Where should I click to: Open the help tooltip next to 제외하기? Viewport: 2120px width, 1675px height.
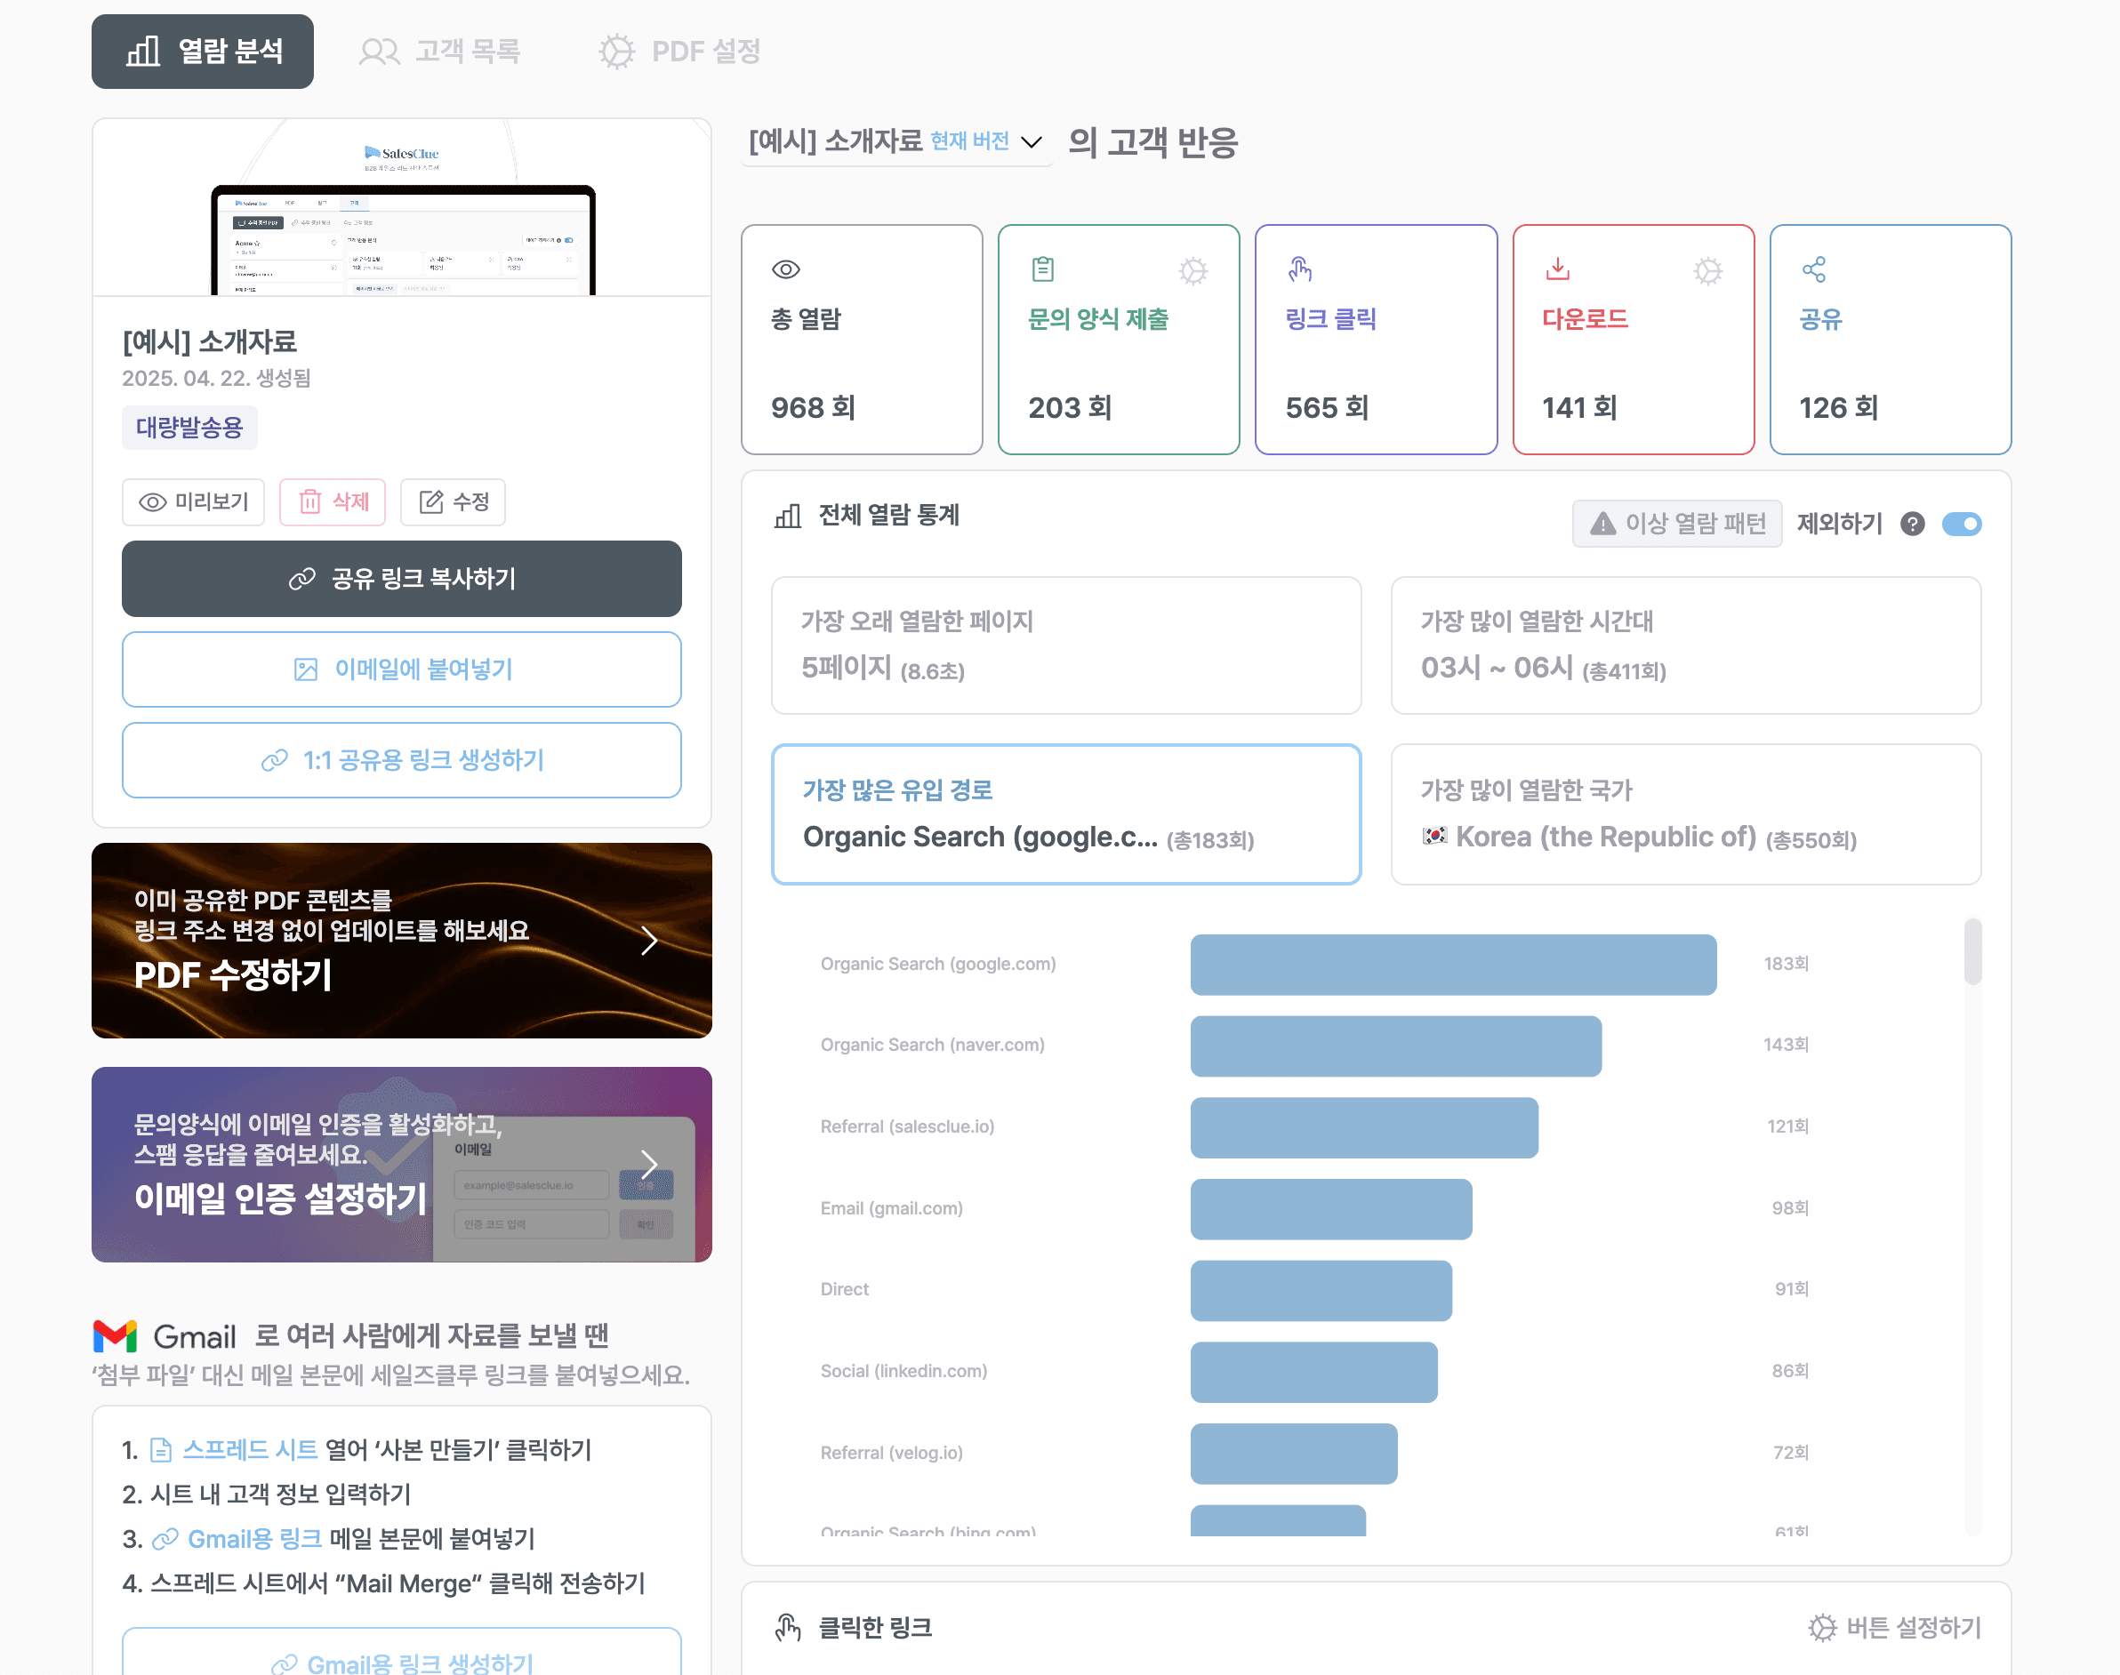[1912, 524]
